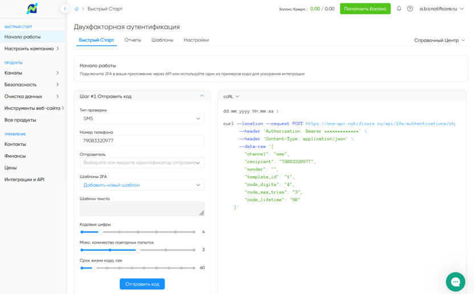Open the live chat bubble
Screen dimensions: 474x294
pyautogui.click(x=455, y=281)
